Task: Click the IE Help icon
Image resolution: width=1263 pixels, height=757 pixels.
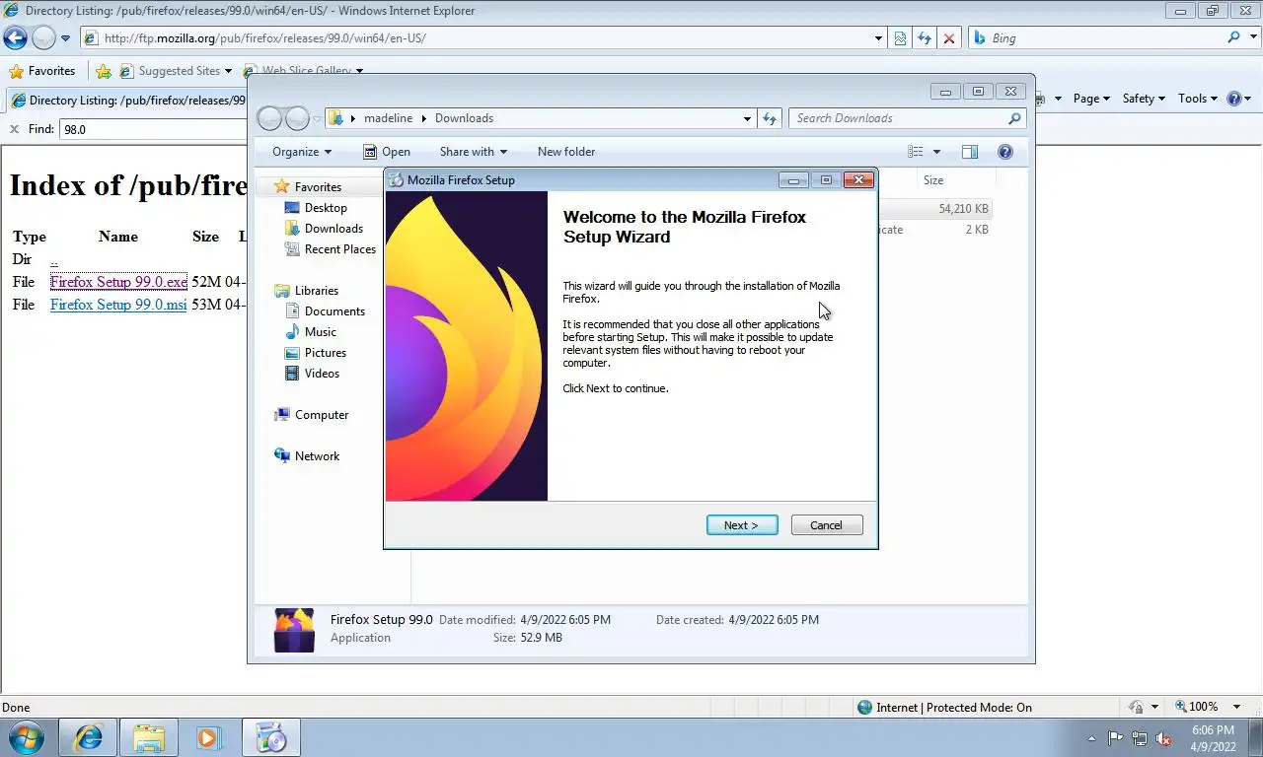Action: tap(1233, 99)
